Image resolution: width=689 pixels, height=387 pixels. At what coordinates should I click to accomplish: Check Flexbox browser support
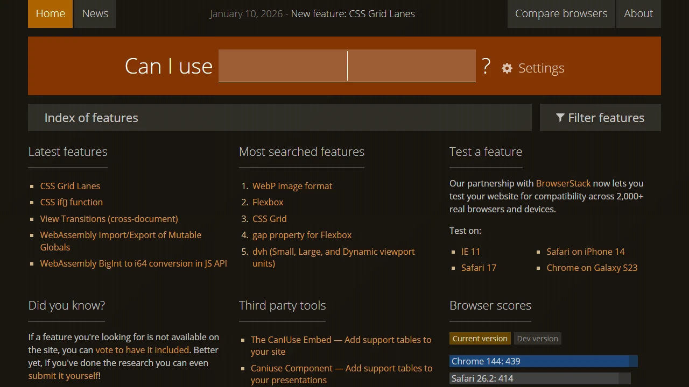[x=268, y=202]
